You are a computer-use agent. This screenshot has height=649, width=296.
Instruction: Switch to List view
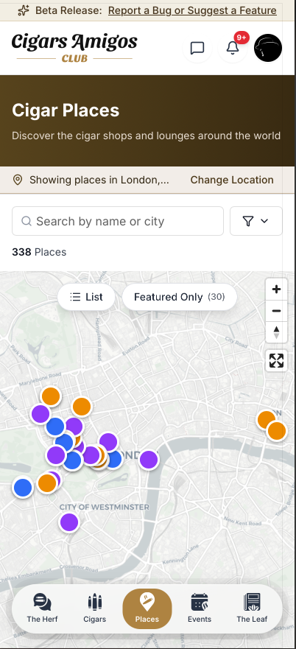[x=87, y=297]
